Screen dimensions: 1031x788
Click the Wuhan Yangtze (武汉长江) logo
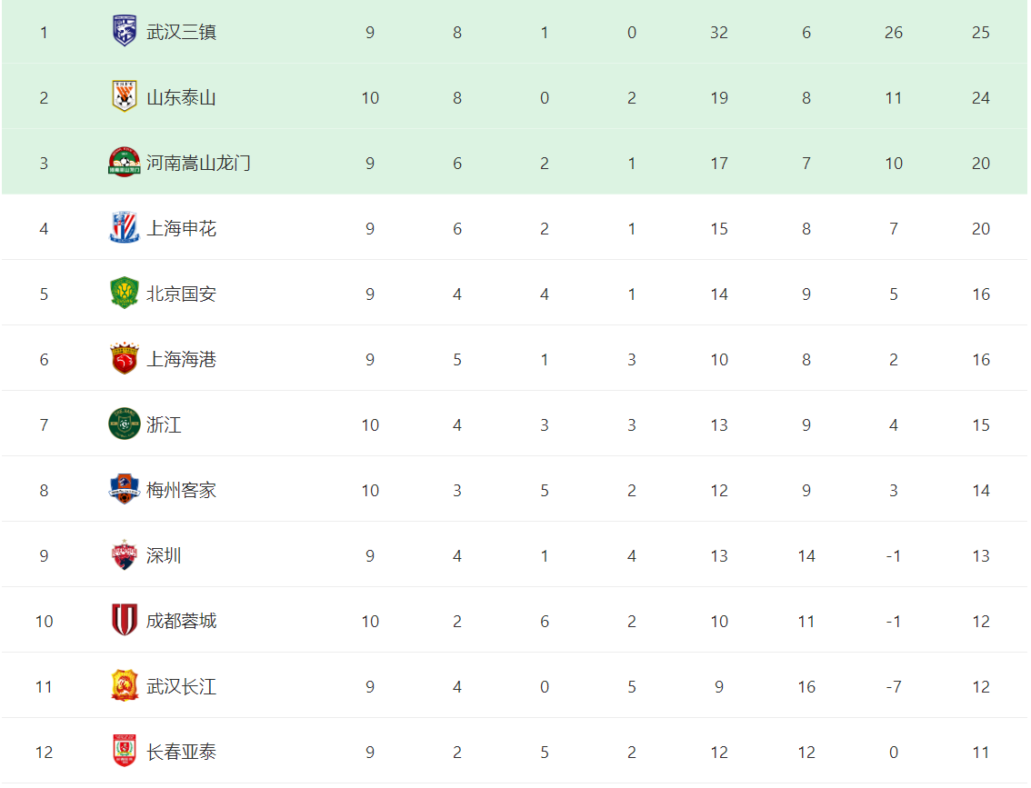click(x=124, y=686)
